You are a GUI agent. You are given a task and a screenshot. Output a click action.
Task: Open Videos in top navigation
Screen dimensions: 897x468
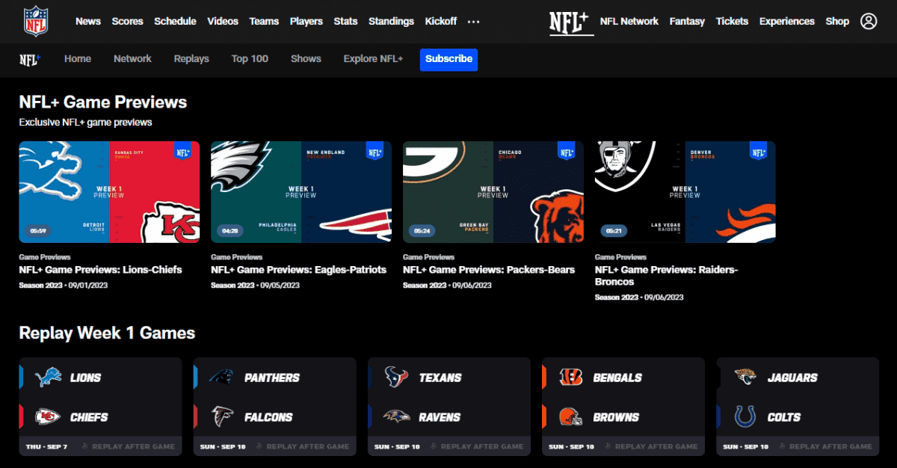pyautogui.click(x=223, y=21)
